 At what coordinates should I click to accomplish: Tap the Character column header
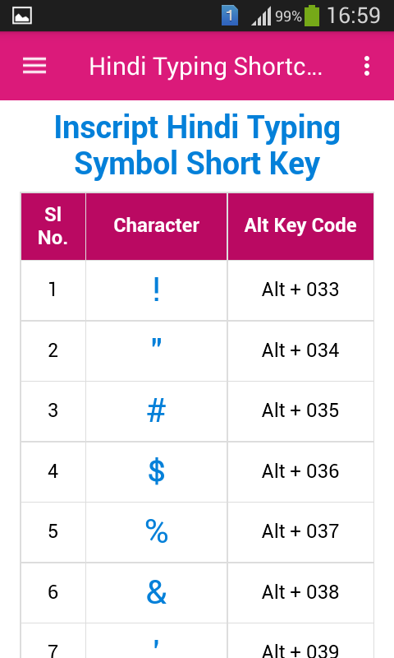[157, 225]
